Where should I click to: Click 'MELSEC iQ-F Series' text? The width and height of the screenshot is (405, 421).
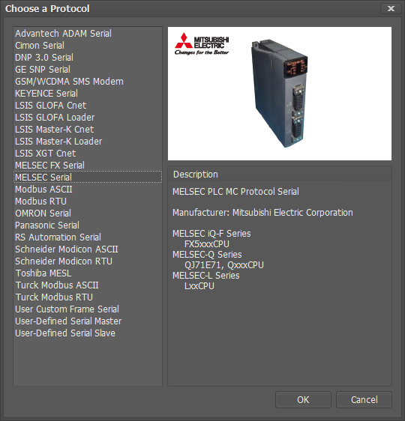click(211, 234)
